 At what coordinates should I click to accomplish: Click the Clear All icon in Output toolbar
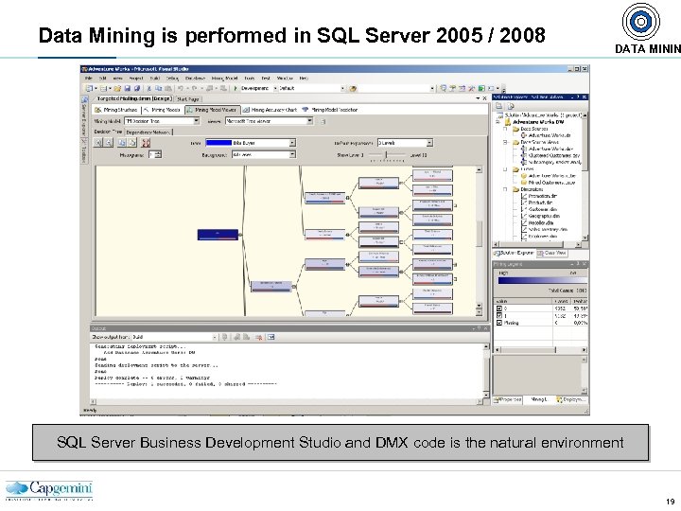tap(259, 337)
